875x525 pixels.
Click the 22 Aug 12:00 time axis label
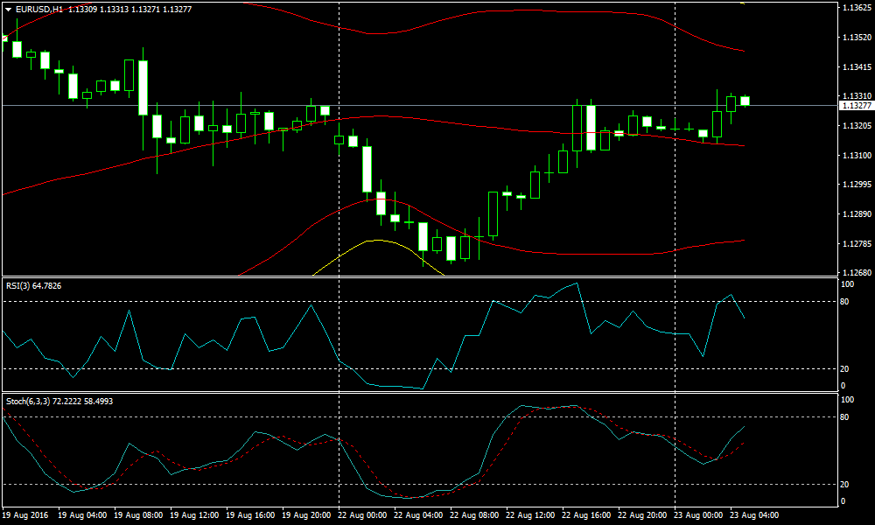click(x=530, y=515)
